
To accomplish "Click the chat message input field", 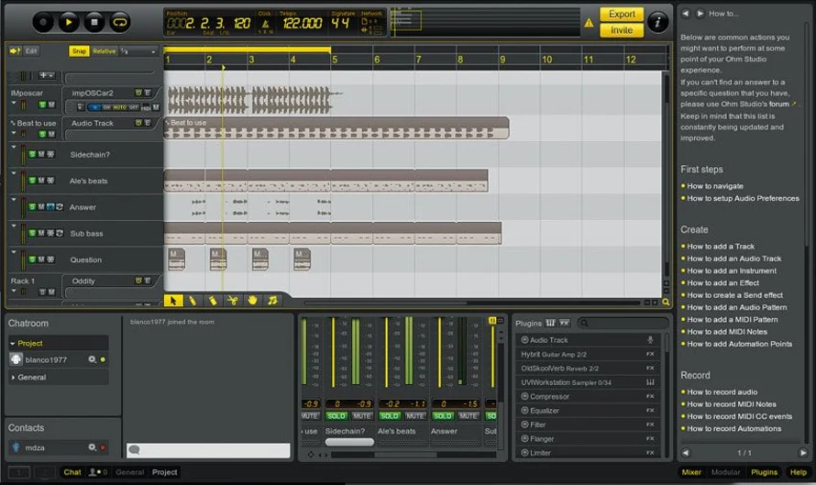I will (214, 450).
